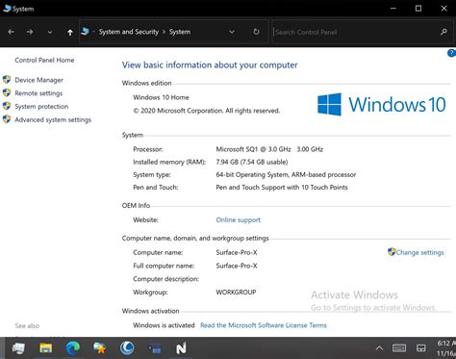Click the System window title icon
The height and width of the screenshot is (359, 456).
point(7,9)
